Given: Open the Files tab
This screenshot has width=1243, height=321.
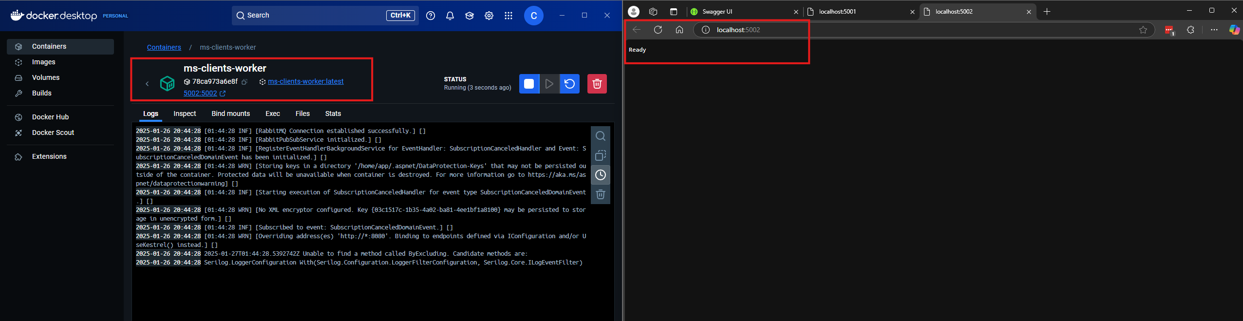Looking at the screenshot, I should coord(302,113).
